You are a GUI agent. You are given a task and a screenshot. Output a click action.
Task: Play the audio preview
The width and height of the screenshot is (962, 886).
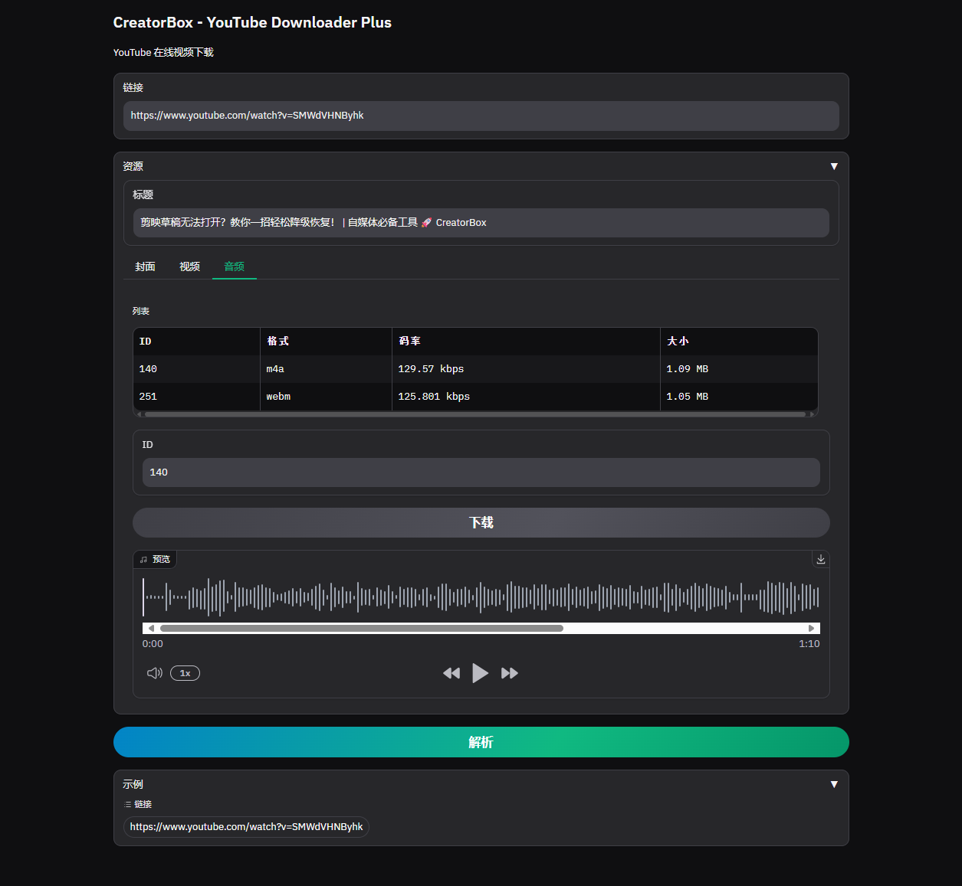[480, 673]
